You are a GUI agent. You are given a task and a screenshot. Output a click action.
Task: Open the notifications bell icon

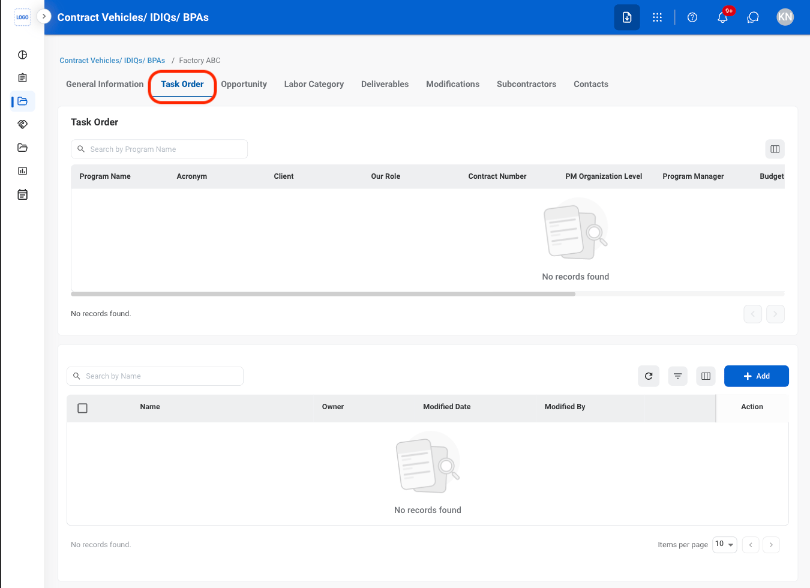pos(722,17)
